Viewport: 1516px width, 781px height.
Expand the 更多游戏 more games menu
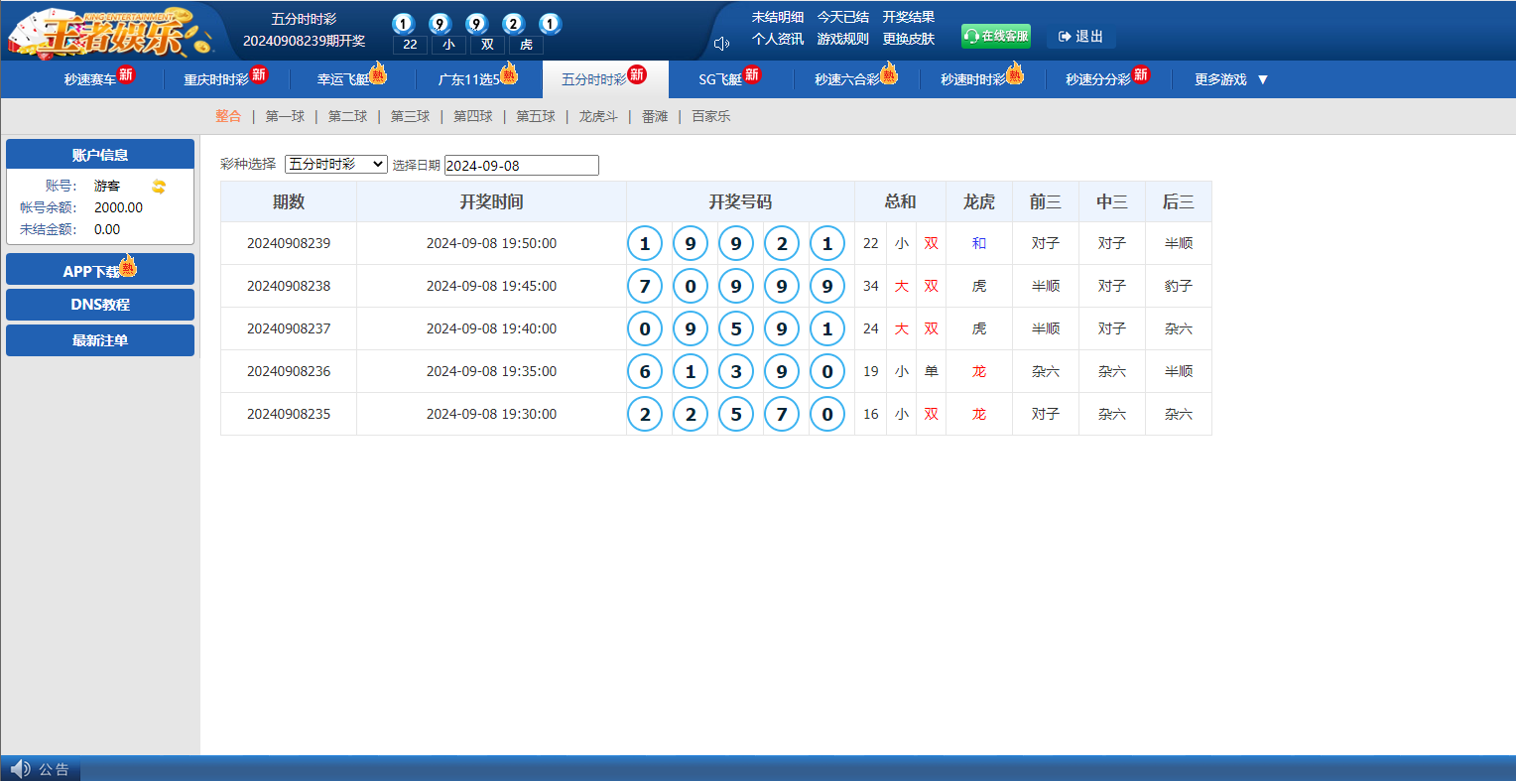click(x=1231, y=79)
